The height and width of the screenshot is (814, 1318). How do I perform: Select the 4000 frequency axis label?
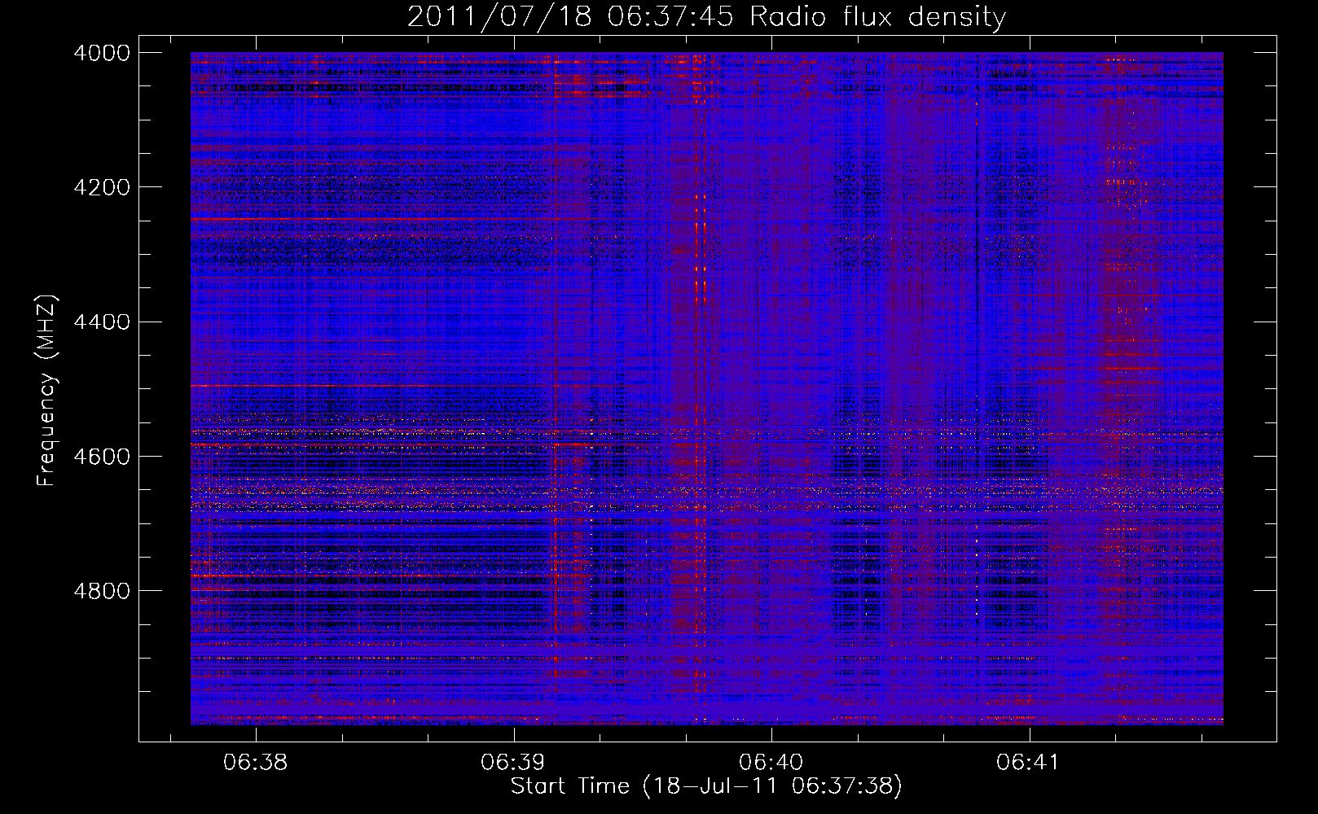[102, 53]
